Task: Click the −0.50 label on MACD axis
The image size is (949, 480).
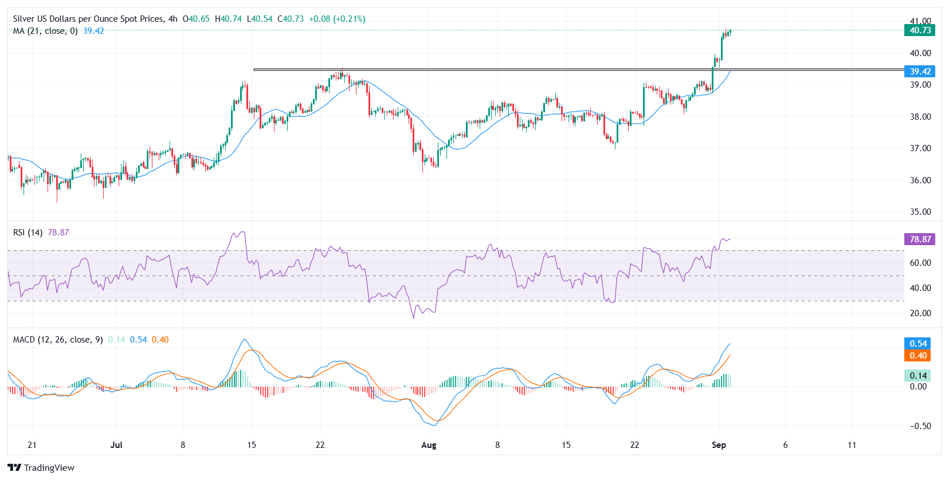Action: pyautogui.click(x=920, y=426)
